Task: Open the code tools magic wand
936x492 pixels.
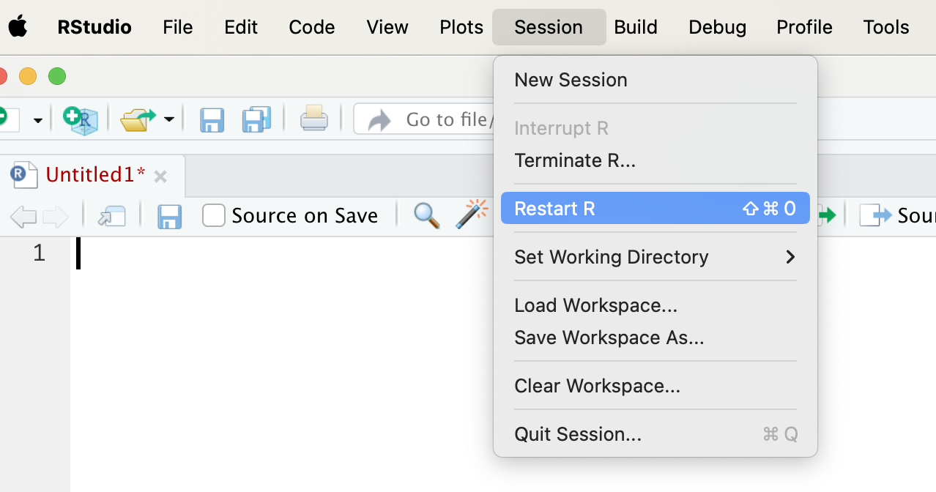Action: [471, 215]
